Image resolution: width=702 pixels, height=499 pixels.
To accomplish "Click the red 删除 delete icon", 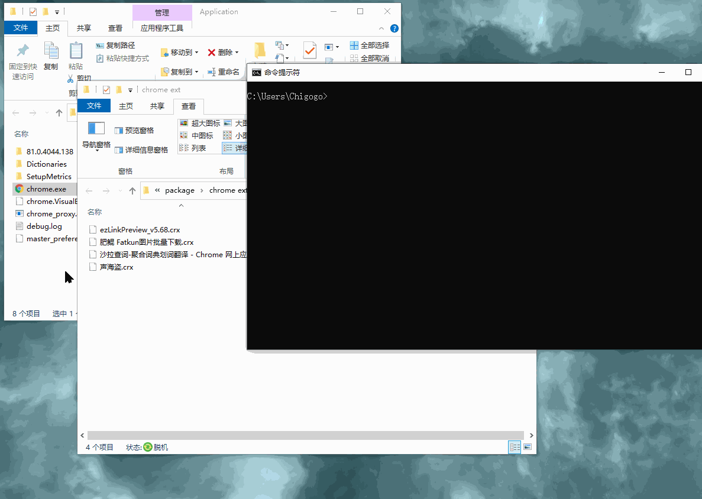I will tap(212, 53).
